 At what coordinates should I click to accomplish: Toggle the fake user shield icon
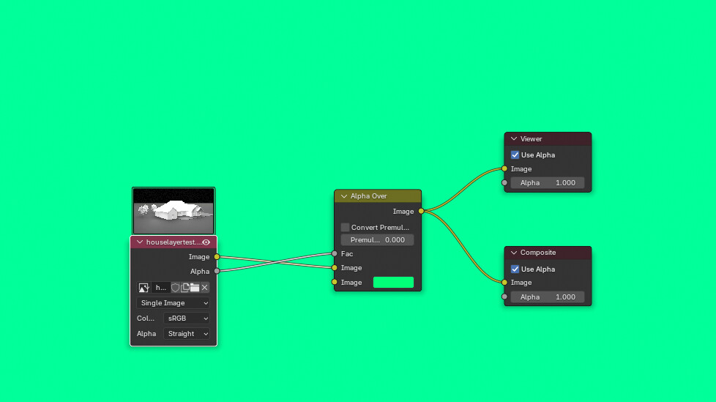point(176,288)
